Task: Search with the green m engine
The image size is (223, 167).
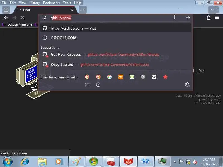Action: [x=132, y=77]
